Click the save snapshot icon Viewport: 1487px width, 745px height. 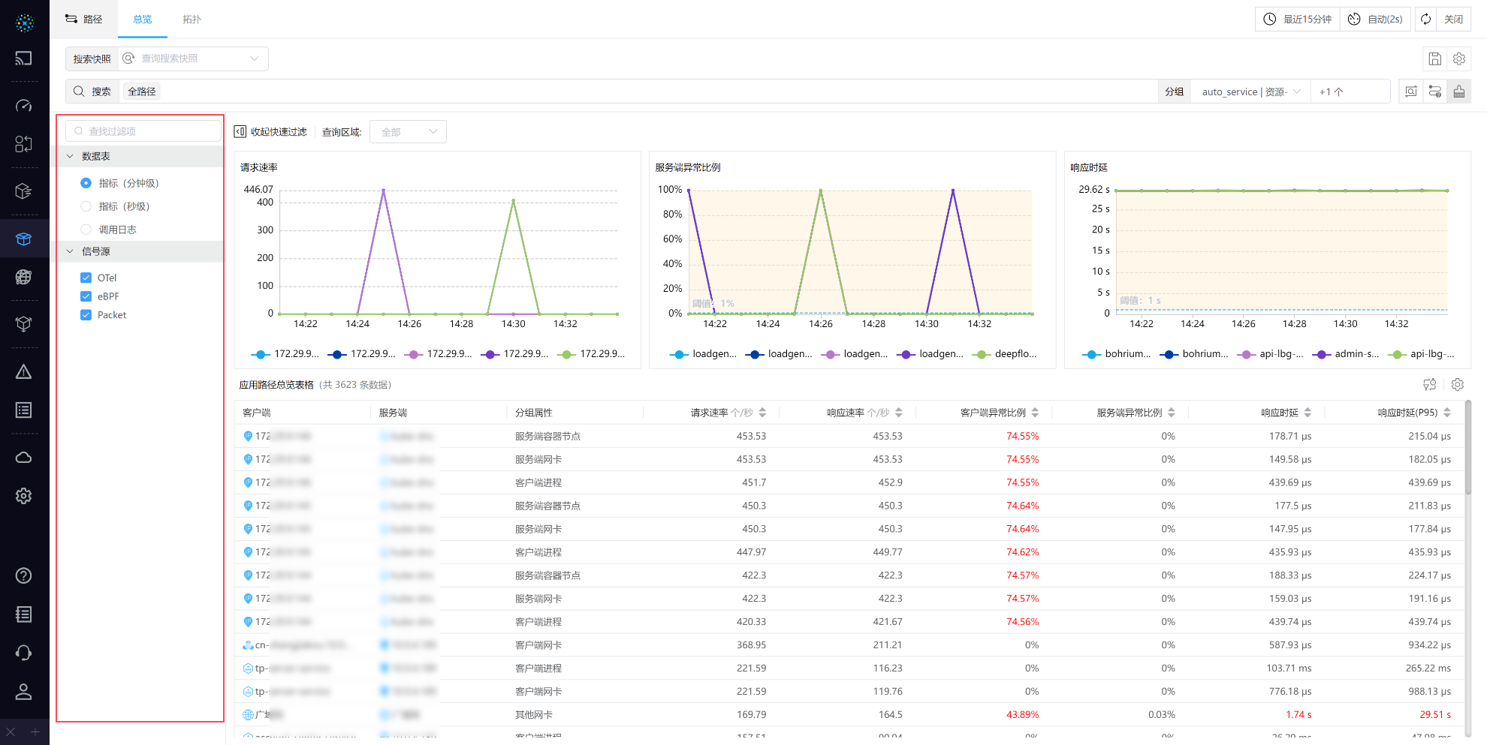click(1434, 59)
